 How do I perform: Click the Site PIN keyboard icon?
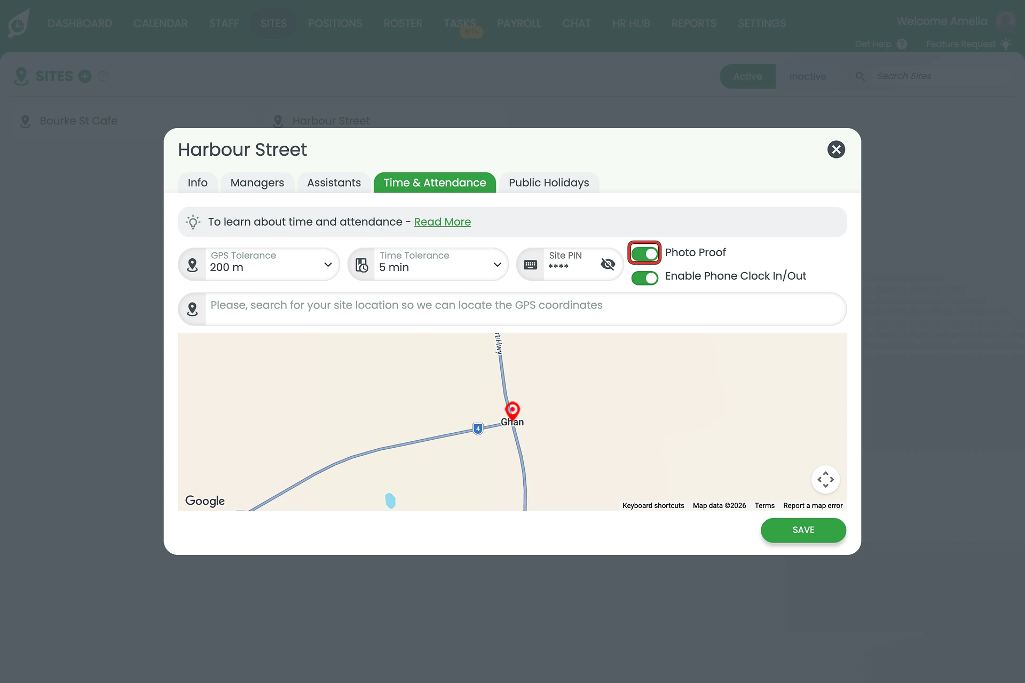click(x=530, y=265)
